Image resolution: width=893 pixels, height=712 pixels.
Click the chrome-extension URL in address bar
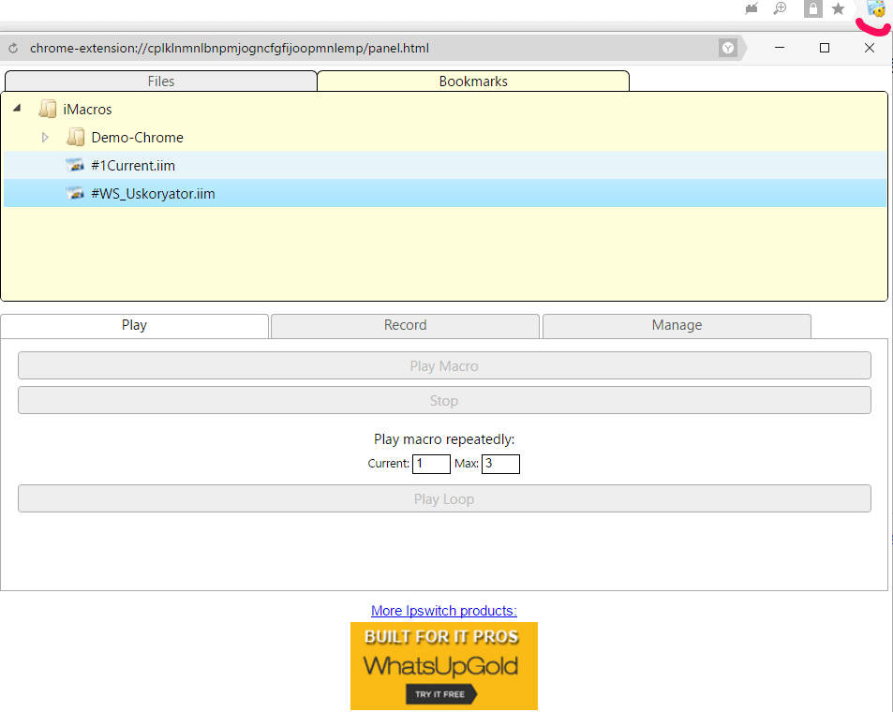pyautogui.click(x=230, y=49)
